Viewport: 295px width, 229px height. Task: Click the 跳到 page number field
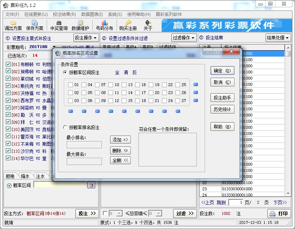(x=236, y=203)
